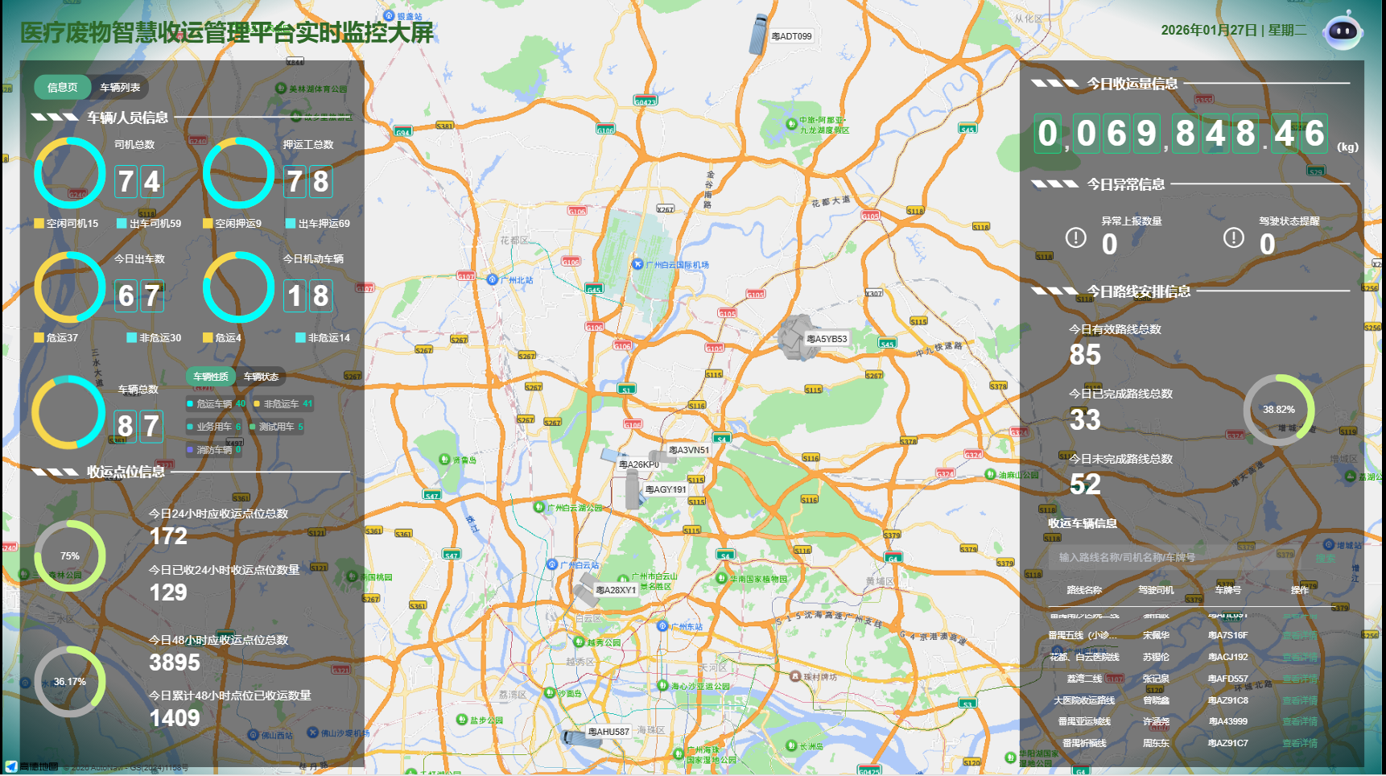Click the 华南国家植物园 icon
The image size is (1386, 776).
721,578
